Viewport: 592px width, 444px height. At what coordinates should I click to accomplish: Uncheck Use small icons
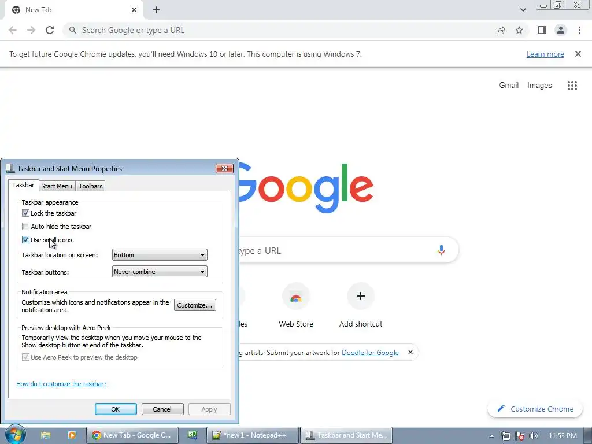25,240
